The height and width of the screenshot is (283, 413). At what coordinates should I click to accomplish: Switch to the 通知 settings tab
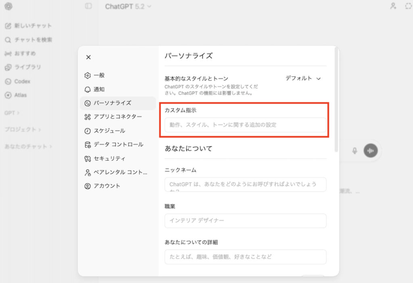tap(99, 89)
